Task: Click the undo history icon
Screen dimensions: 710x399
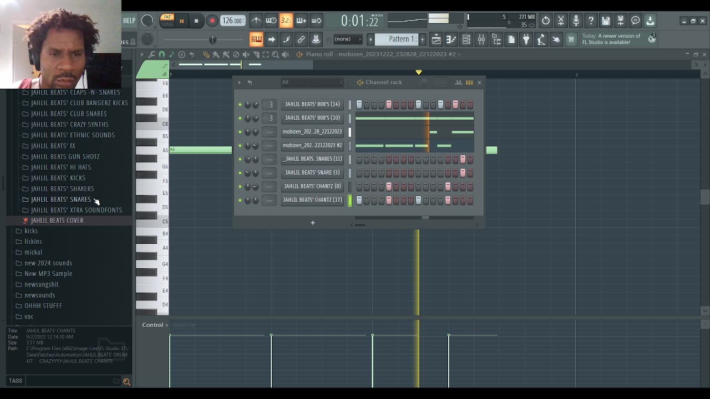Action: (x=546, y=21)
